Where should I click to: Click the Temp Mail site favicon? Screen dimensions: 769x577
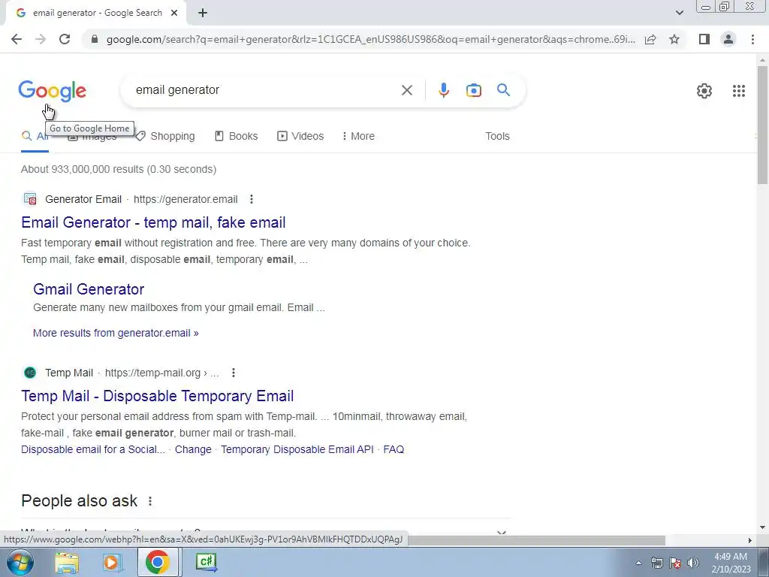(30, 373)
